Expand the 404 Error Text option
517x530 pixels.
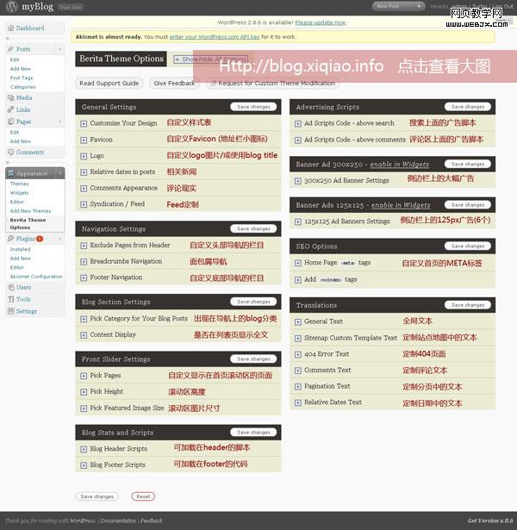click(x=297, y=354)
